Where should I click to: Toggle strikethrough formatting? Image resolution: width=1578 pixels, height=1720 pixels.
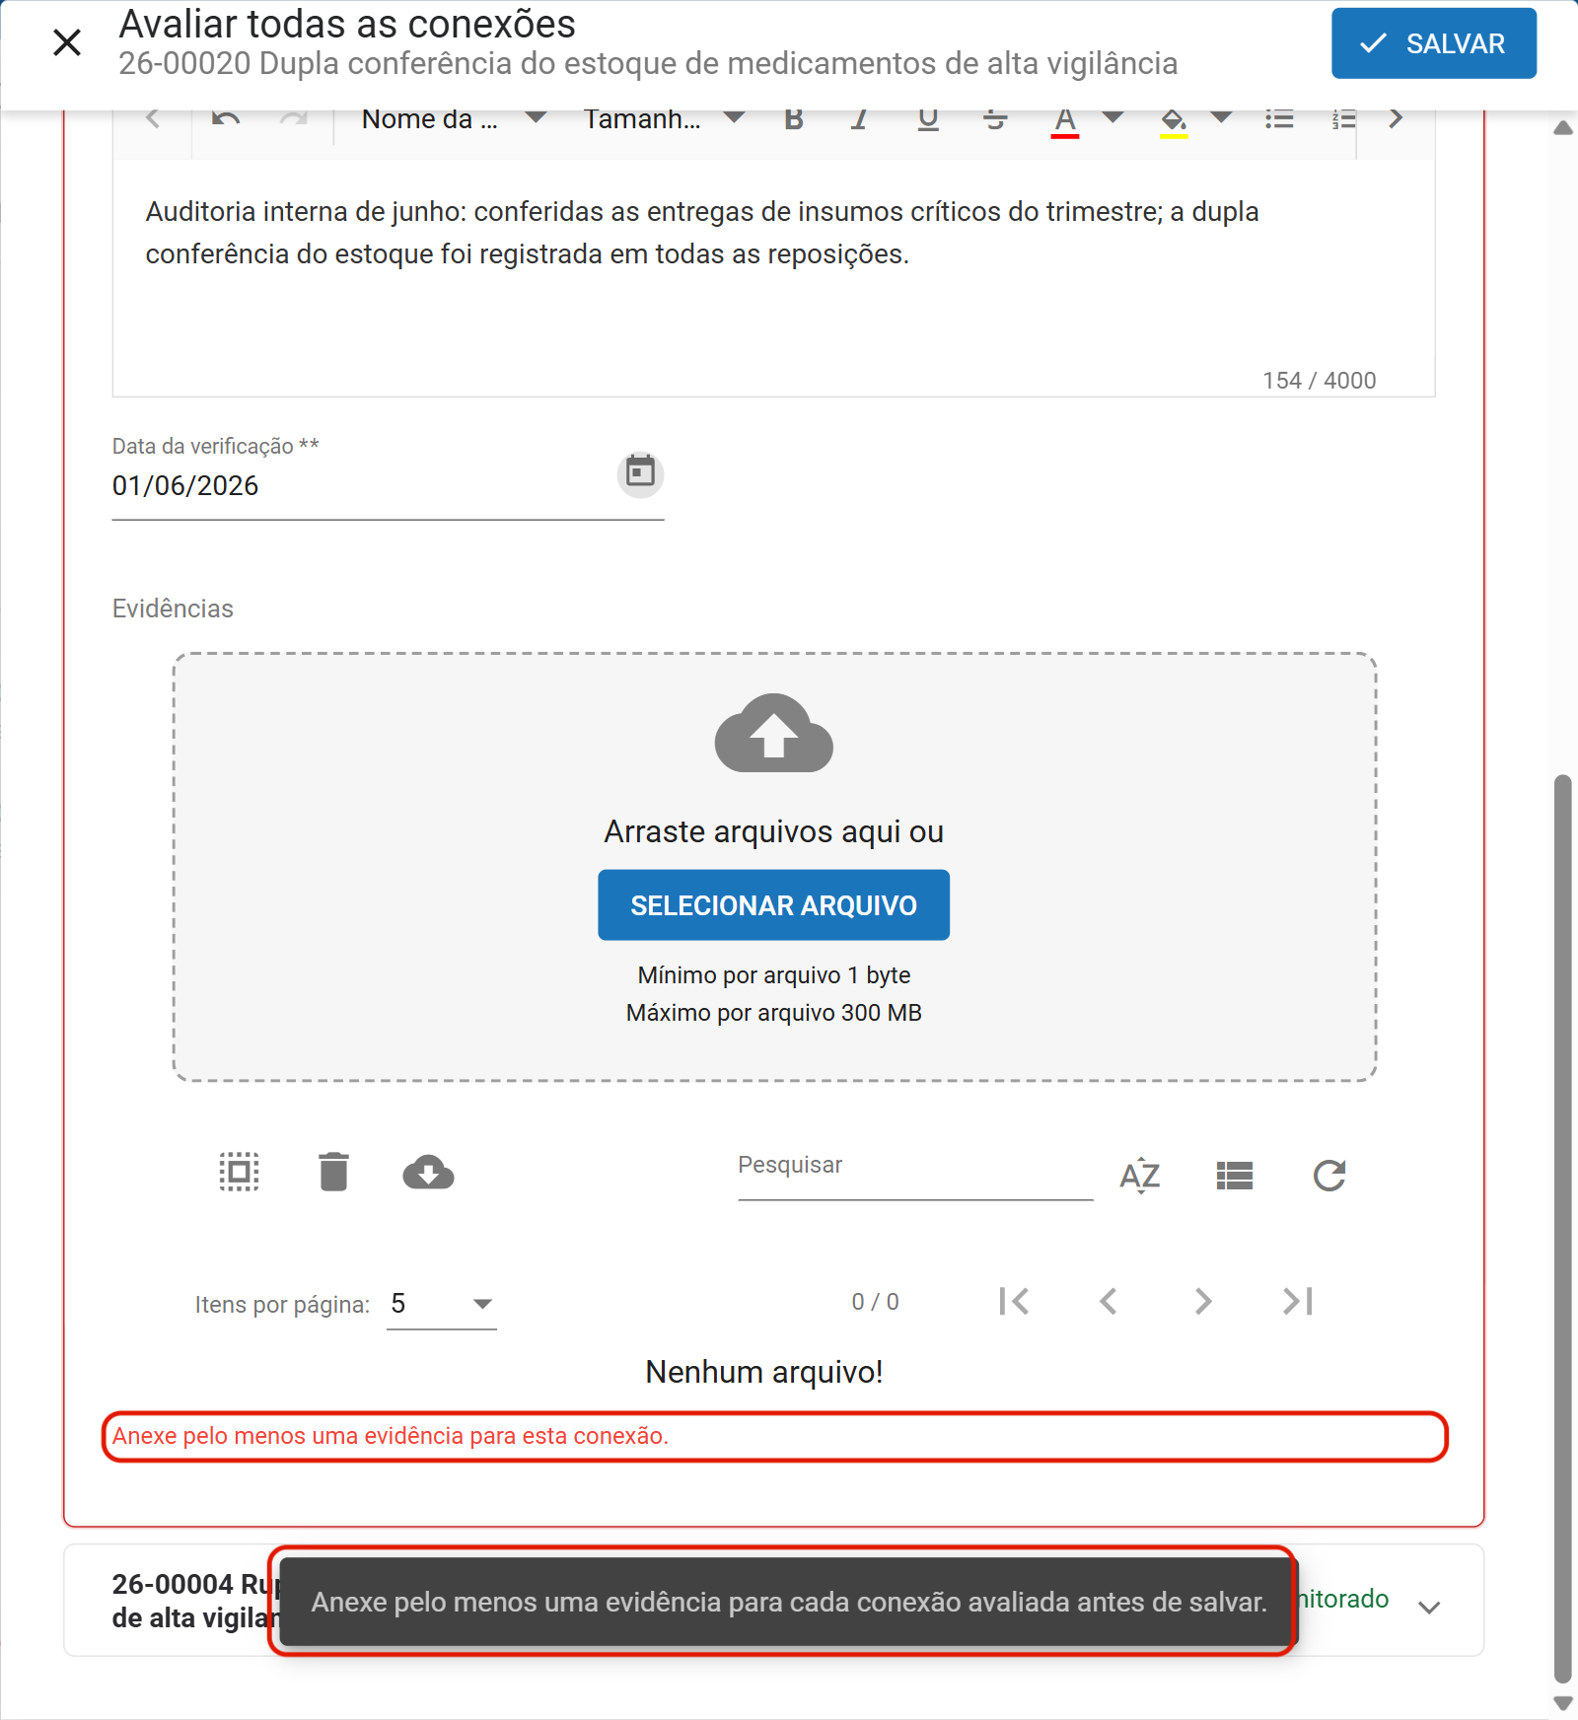point(995,119)
